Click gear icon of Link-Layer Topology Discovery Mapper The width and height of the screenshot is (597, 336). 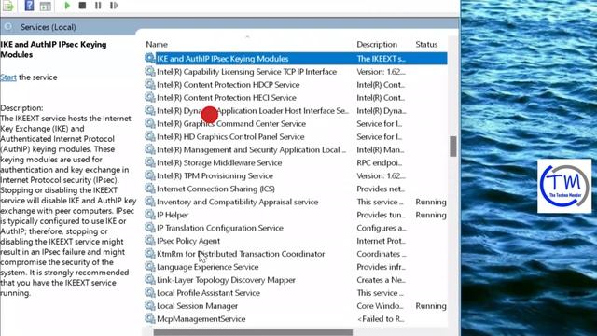tap(149, 280)
